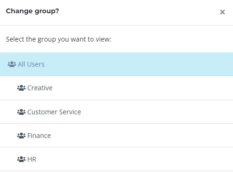Click the group icon next to Creative

point(21,88)
